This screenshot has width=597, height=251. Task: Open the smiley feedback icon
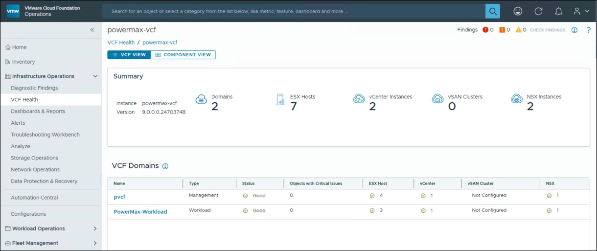pos(518,11)
